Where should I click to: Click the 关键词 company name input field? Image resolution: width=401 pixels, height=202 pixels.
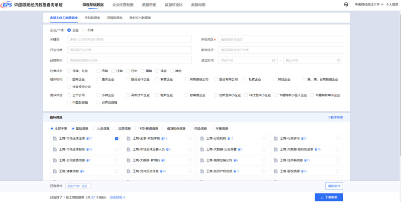pos(129,39)
